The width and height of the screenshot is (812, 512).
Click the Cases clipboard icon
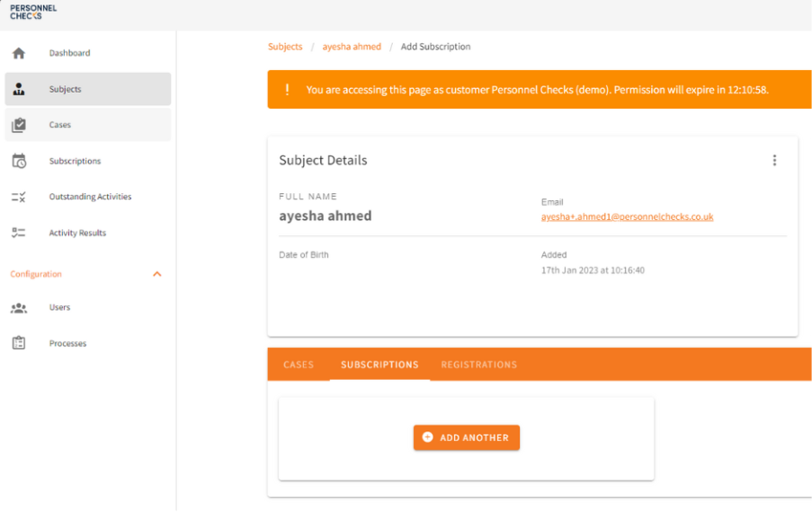19,125
